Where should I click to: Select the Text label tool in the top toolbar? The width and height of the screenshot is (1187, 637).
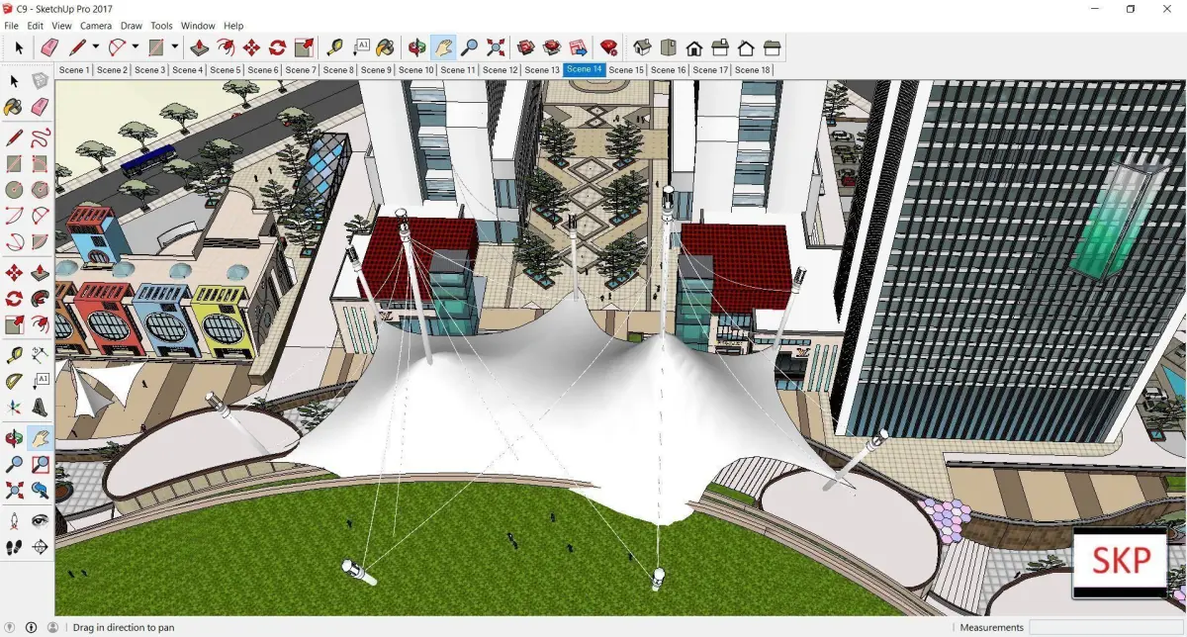click(361, 46)
